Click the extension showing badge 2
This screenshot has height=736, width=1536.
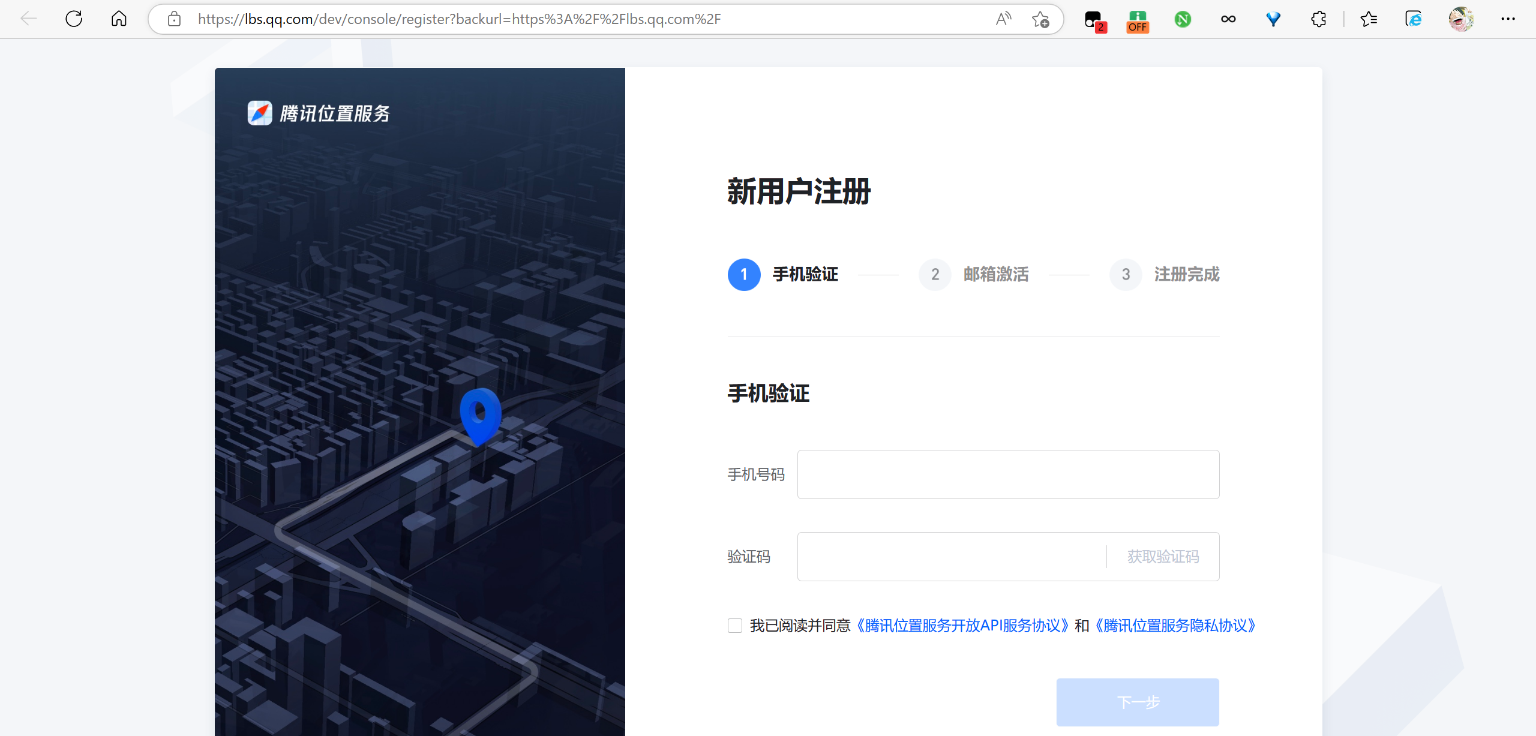[1093, 19]
